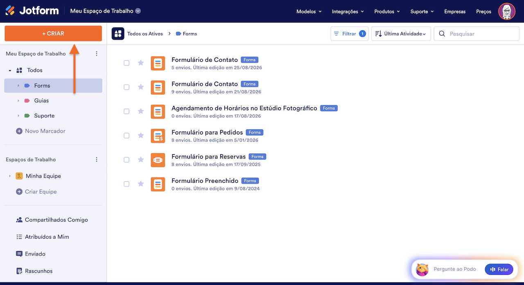Screen dimensions: 524x285
Task: Open options for Meu Espaço de Trabalho section
Action: tap(97, 54)
